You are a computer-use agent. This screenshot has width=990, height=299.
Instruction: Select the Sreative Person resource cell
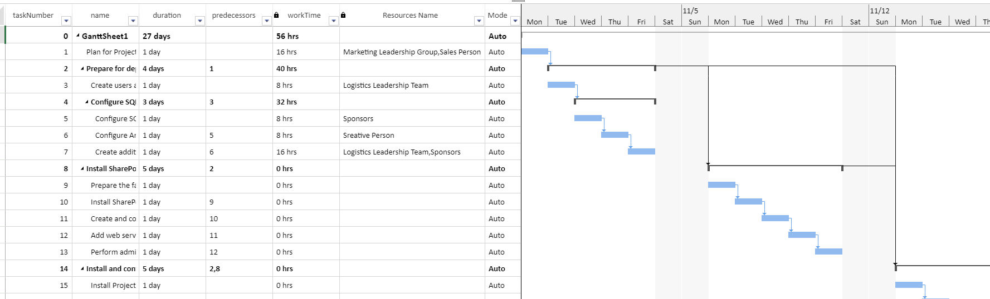[412, 135]
